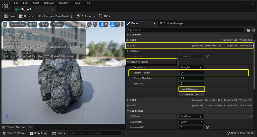Click the Percent Triangles value field

coord(191,73)
